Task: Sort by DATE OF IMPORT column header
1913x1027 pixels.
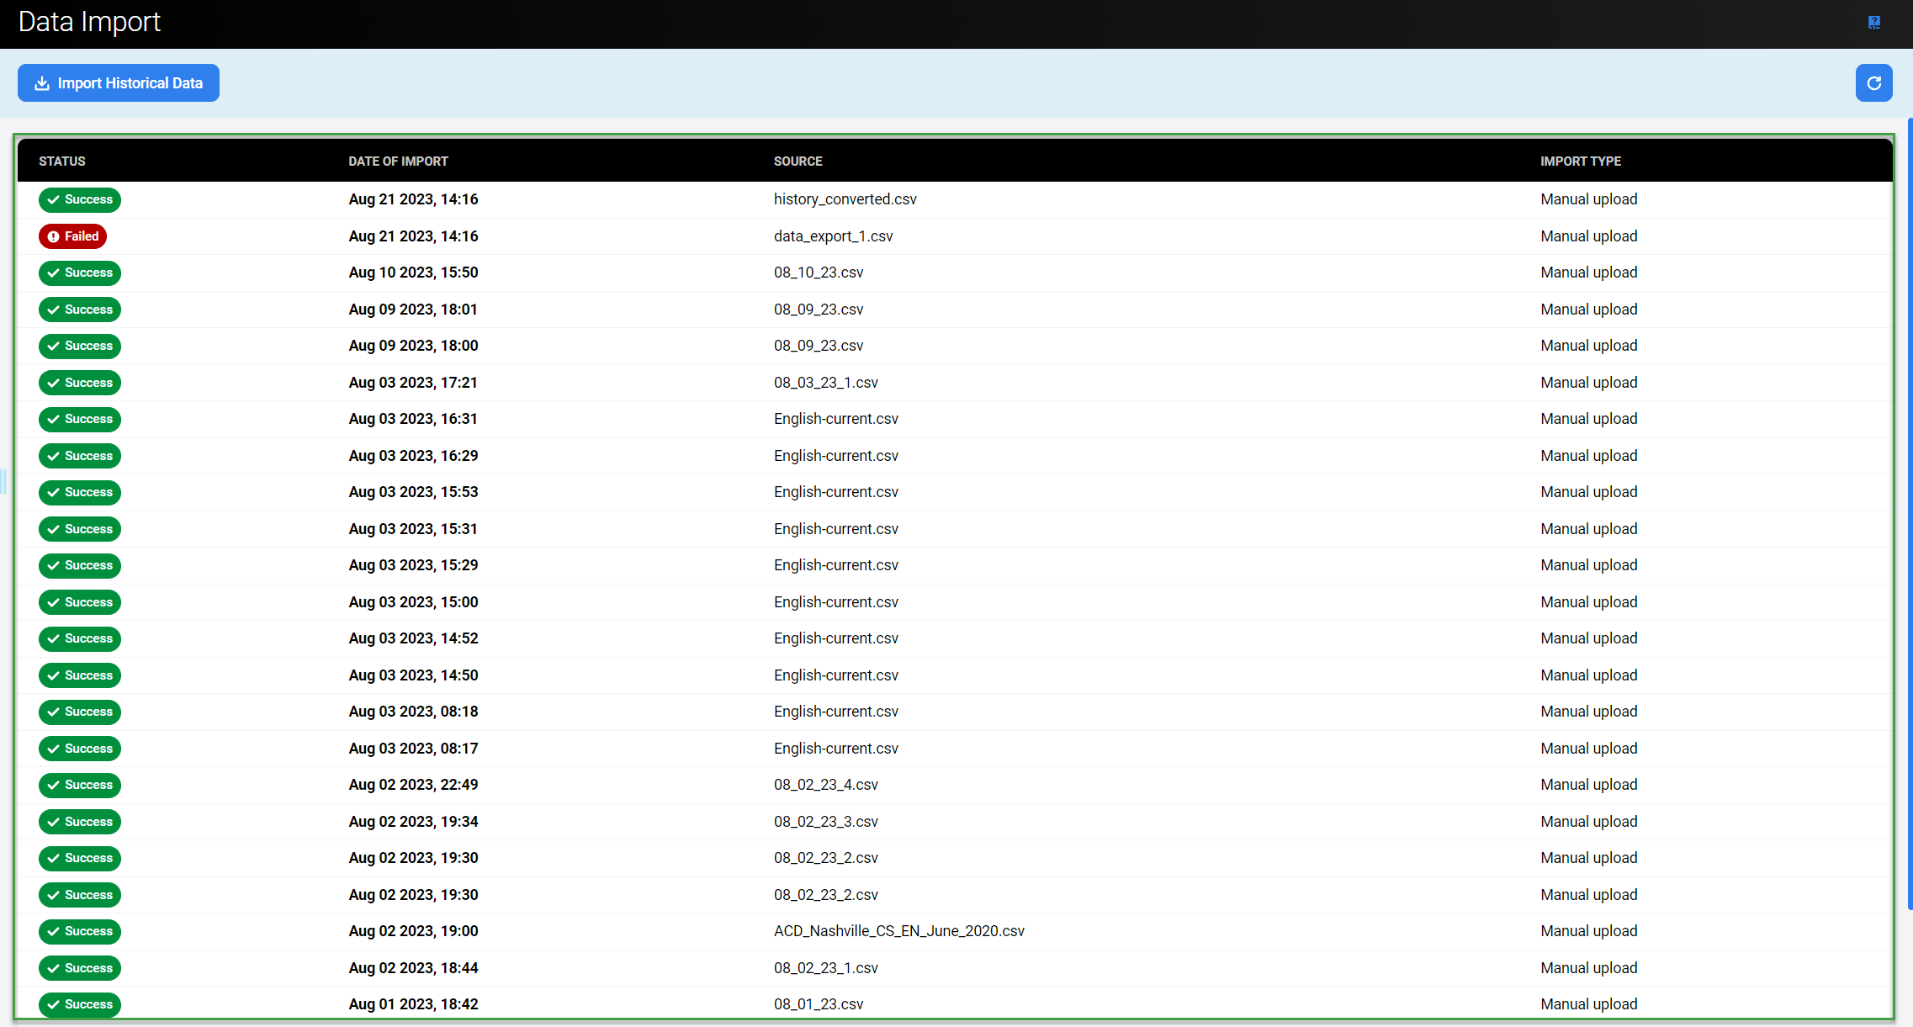Action: click(398, 161)
